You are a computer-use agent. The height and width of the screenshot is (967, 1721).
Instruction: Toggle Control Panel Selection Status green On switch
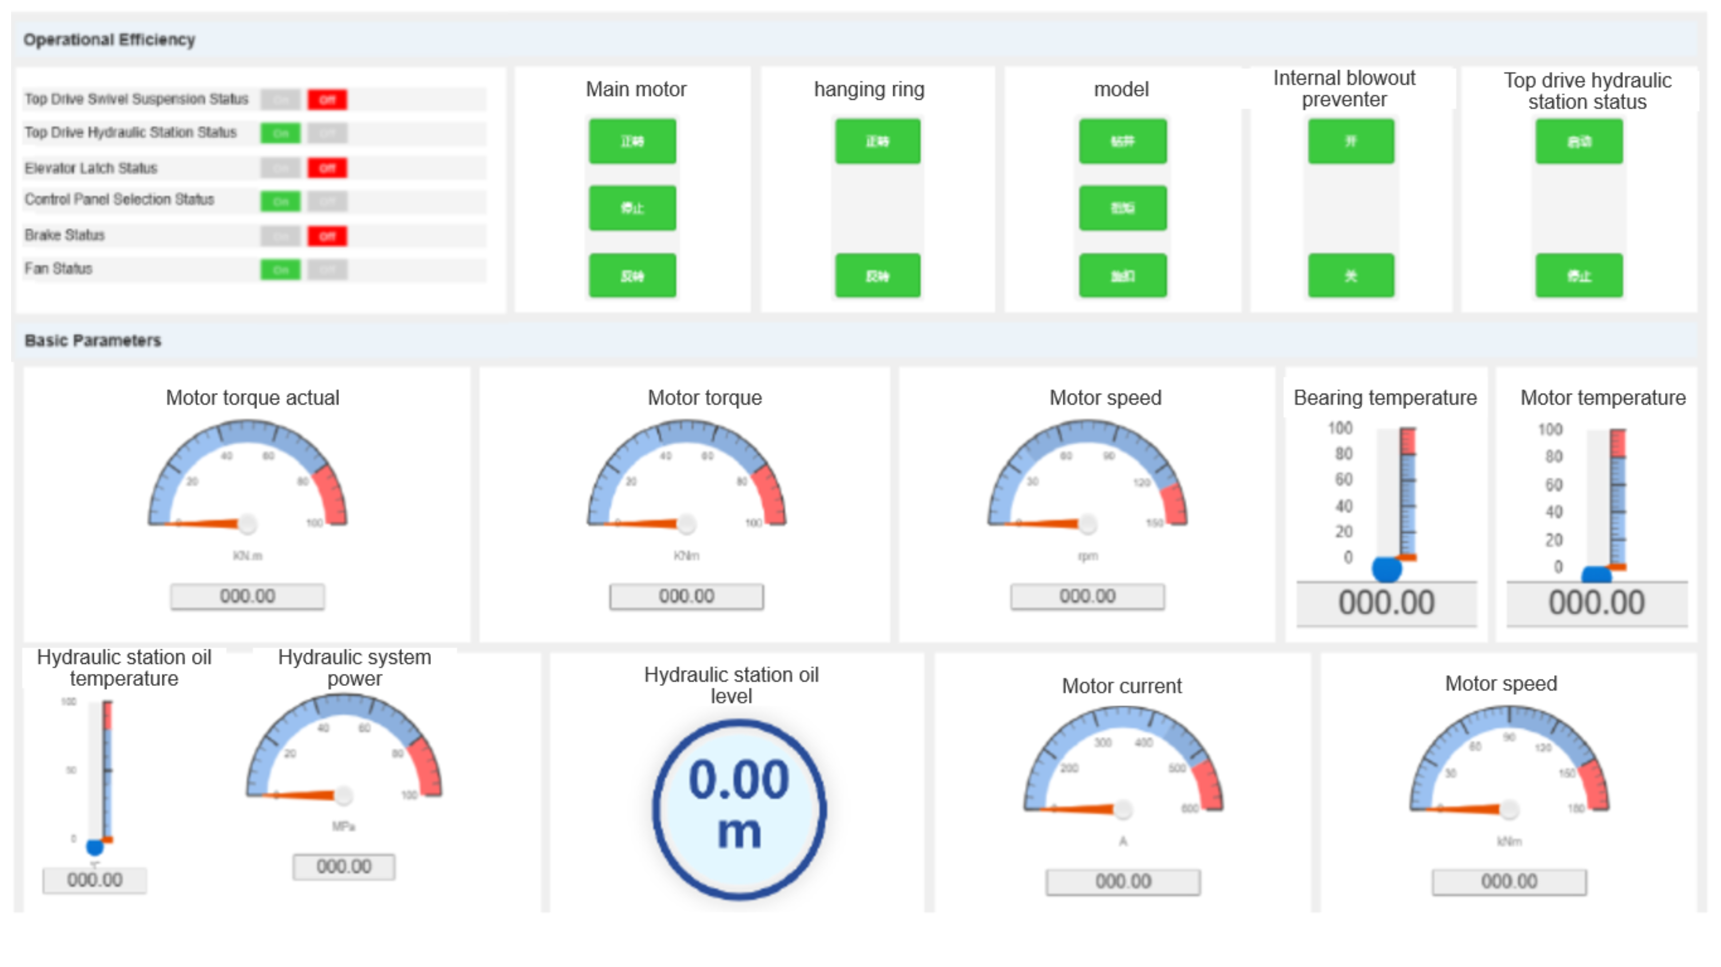281,201
